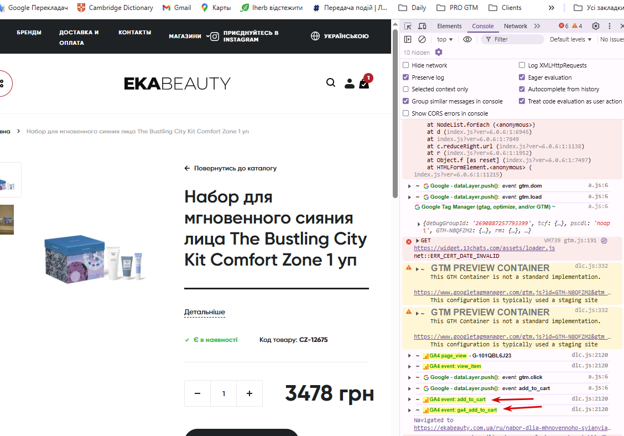Open the Daily bookmarks folder

[x=412, y=8]
